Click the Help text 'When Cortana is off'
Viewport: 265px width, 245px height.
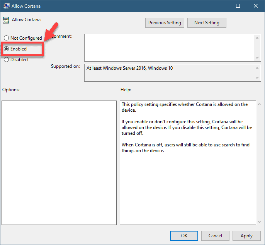click(x=142, y=145)
